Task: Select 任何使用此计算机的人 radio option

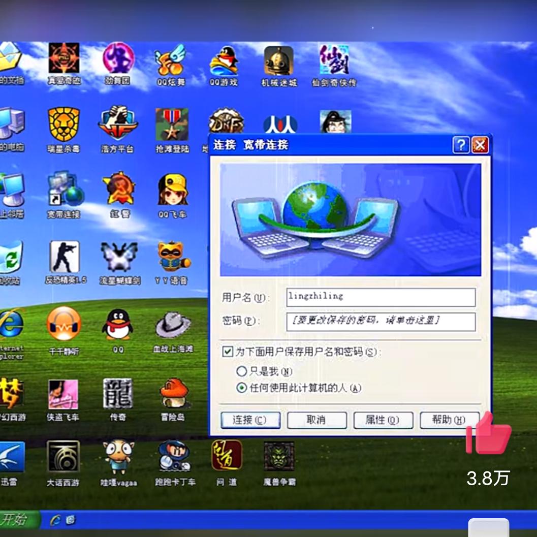Action: (242, 388)
